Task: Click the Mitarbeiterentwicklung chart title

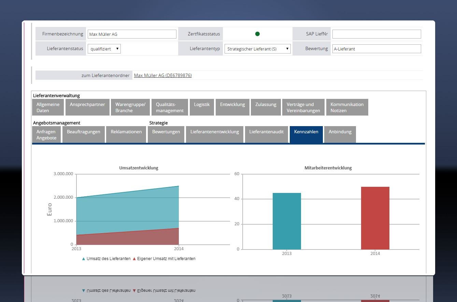Action: (x=328, y=168)
